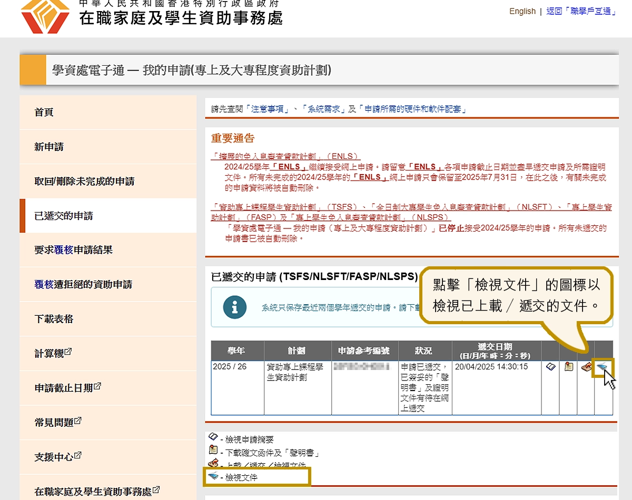Click the 2025 / 26 academic year cell
632x500 pixels.
pyautogui.click(x=238, y=388)
